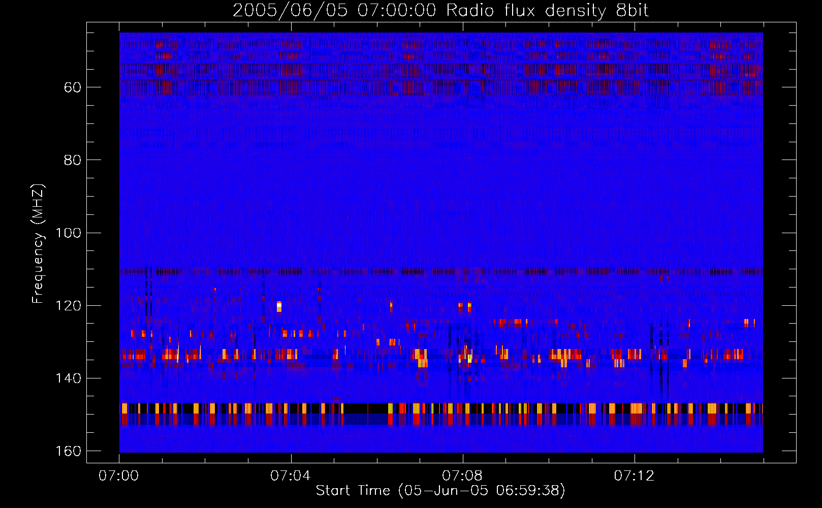822x508 pixels.
Task: Click the 60 frequency tick label
Action: coord(73,87)
